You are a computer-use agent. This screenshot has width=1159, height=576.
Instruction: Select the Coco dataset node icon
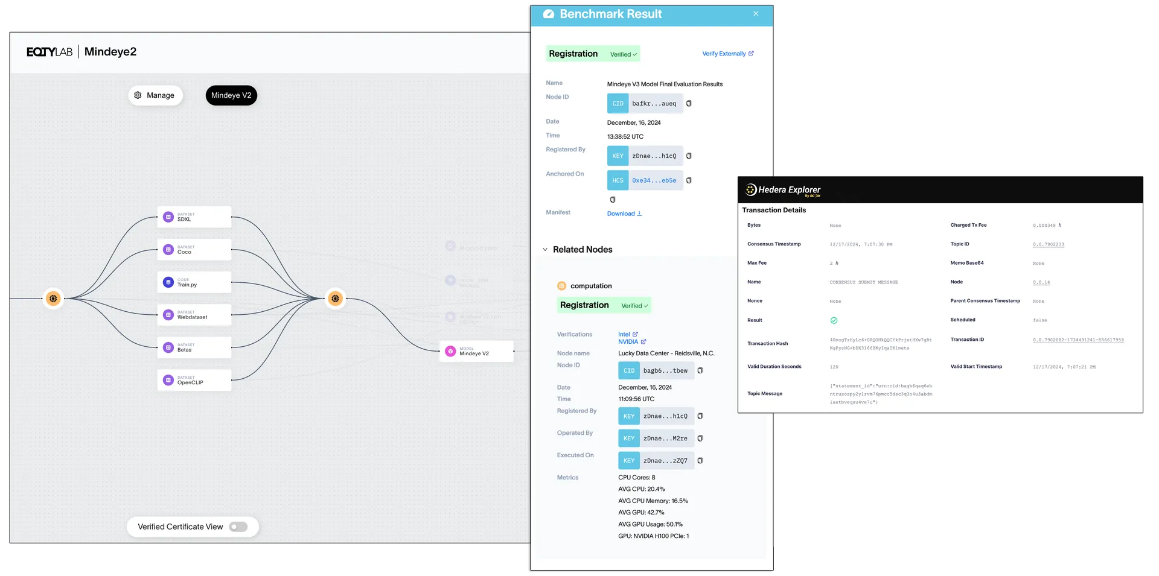[168, 250]
